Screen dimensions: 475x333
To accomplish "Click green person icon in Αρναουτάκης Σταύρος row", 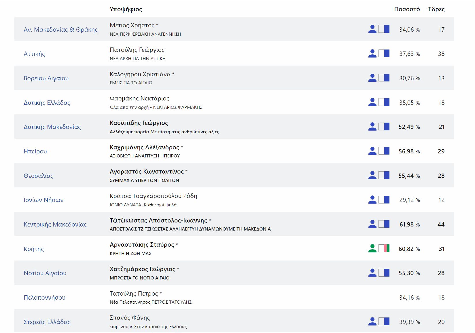I will click(372, 248).
